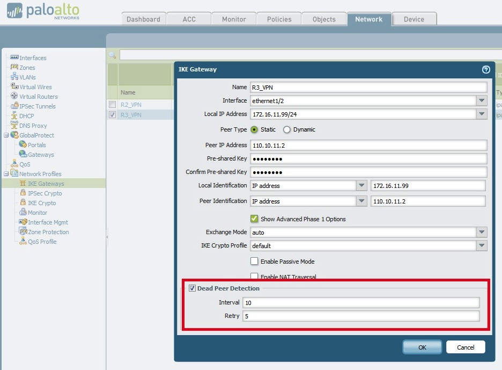Viewport: 502px width, 370px height.
Task: Click the IKE Crypto lock icon
Action: [x=23, y=202]
